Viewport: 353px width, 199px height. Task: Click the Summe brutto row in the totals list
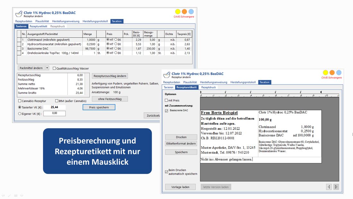point(50,93)
